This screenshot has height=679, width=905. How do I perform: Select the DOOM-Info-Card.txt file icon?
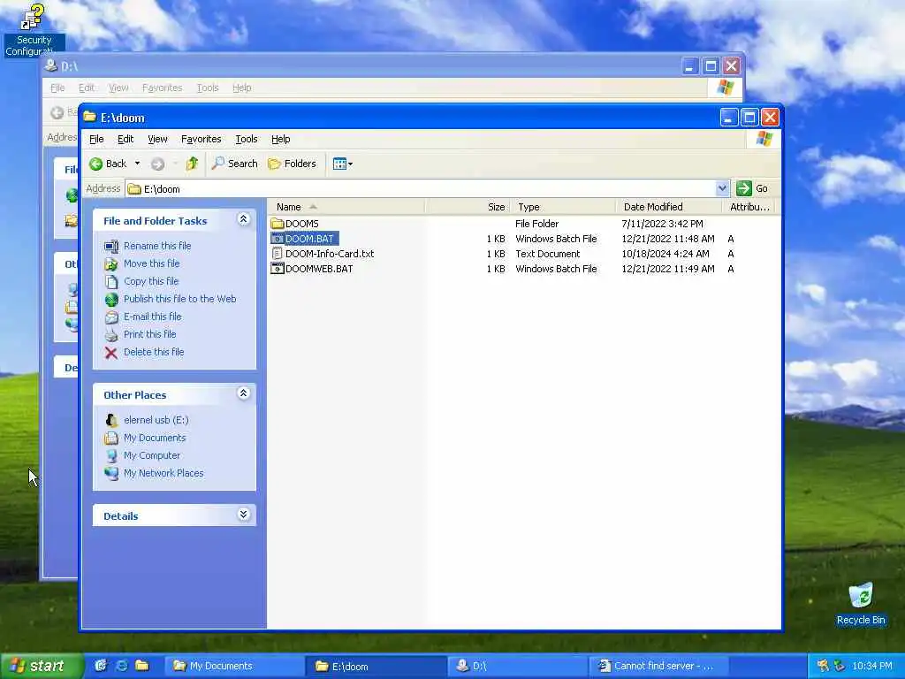277,254
